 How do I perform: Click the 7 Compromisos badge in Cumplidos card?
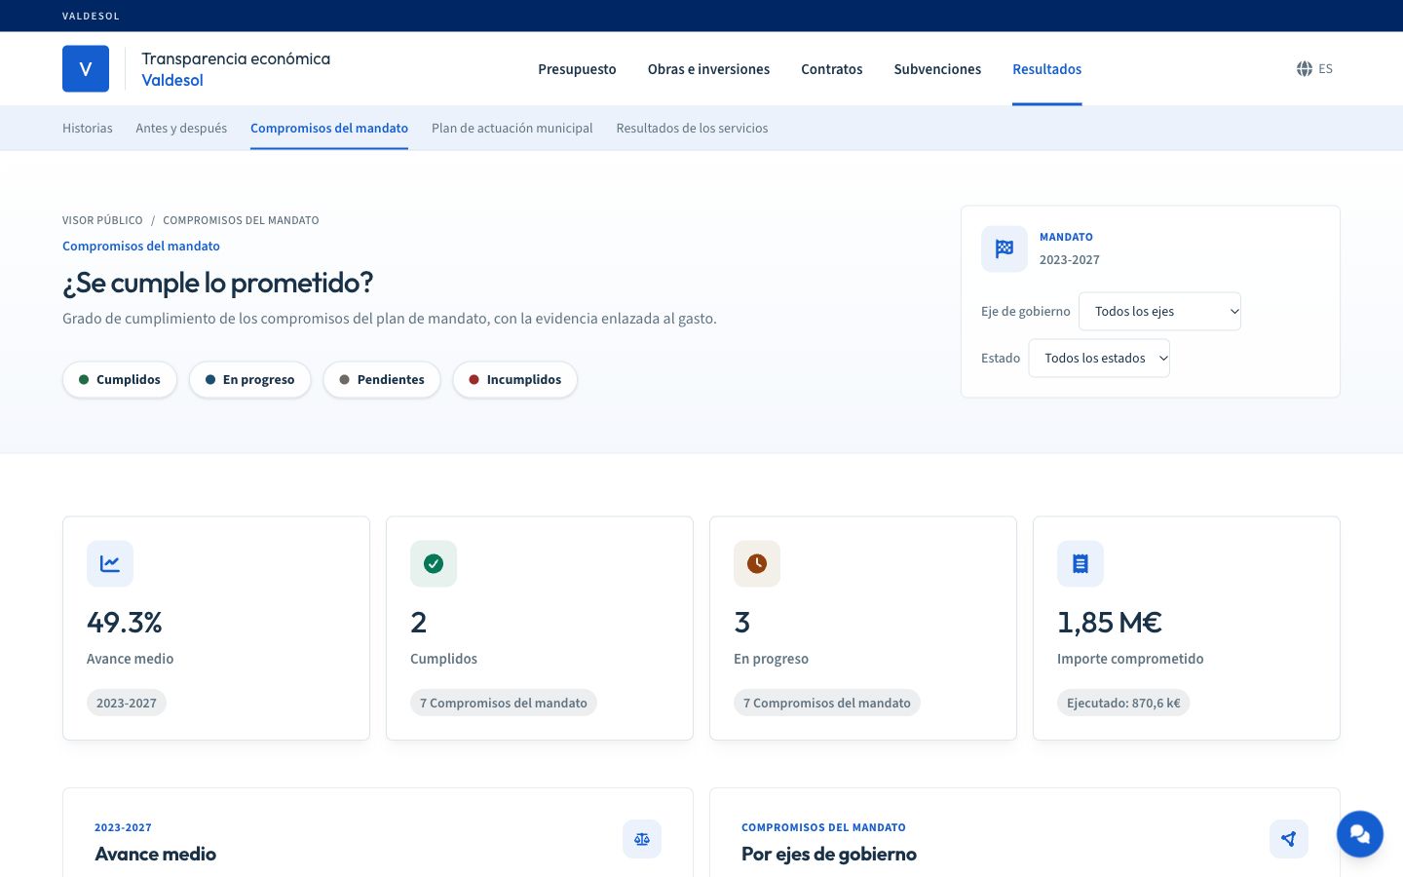(x=504, y=703)
